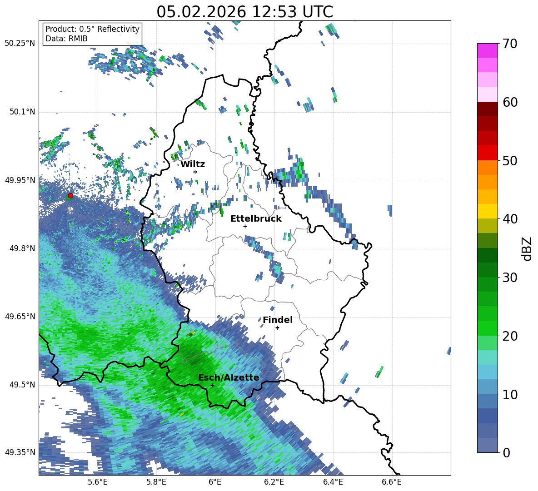Click the cross marker below Esch/Alzette

[212, 385]
